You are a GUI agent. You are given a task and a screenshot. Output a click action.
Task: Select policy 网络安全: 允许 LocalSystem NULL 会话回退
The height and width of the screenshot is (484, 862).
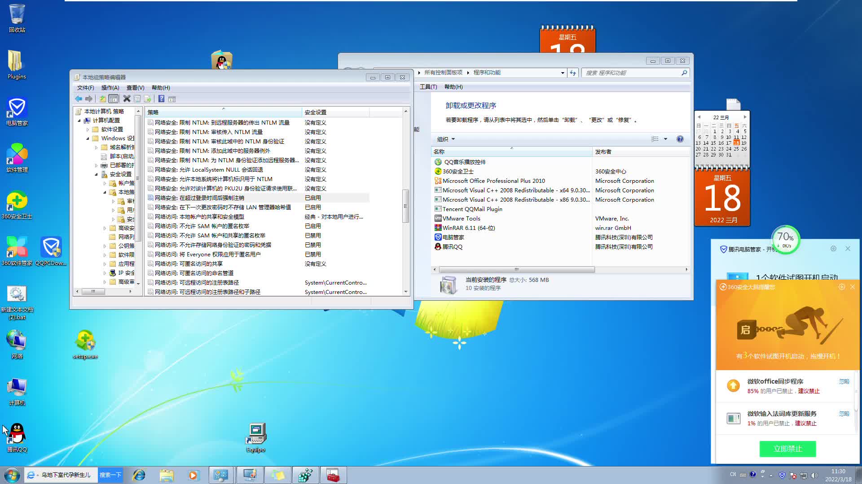click(x=258, y=170)
